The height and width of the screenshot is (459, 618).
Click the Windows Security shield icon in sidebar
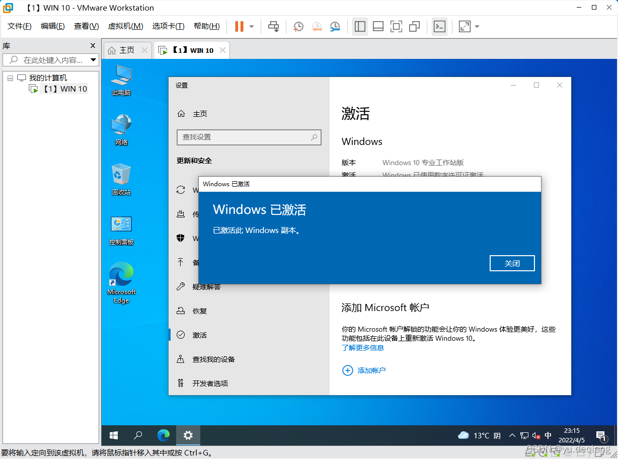[x=181, y=239]
